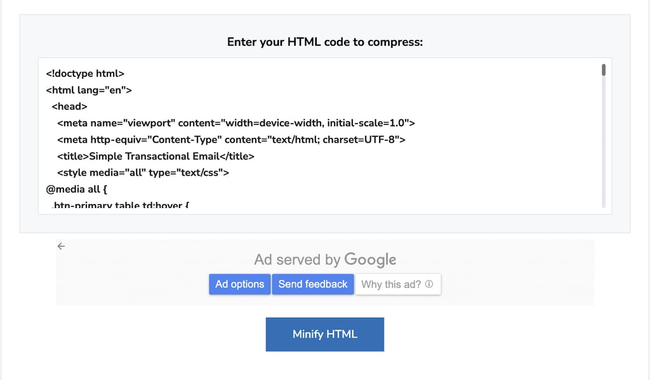650x380 pixels.
Task: Open the Why this ad? link
Action: coord(392,284)
